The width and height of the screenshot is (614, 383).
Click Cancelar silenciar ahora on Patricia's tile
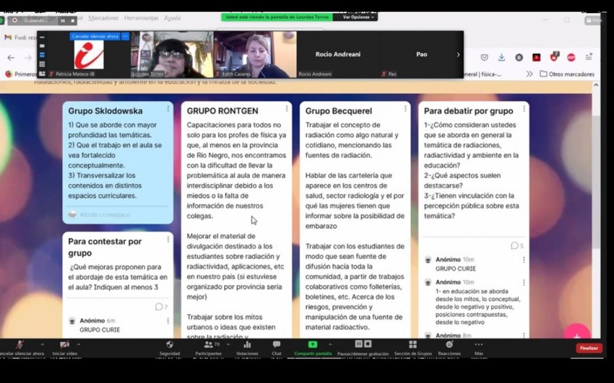[x=95, y=36]
